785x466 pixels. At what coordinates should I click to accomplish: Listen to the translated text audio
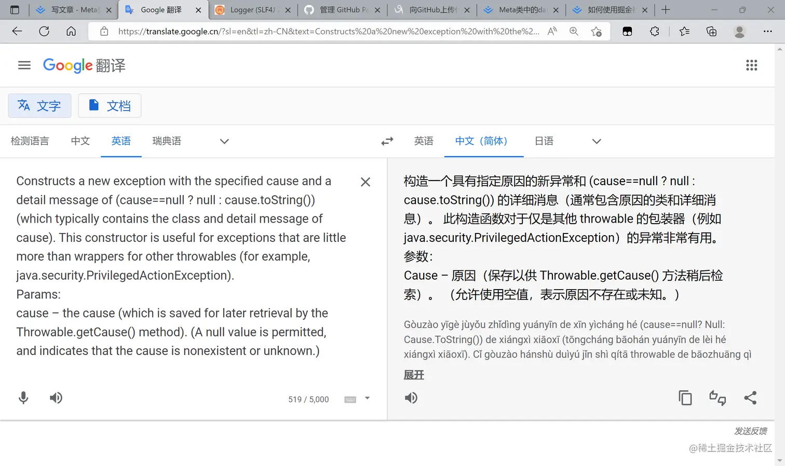click(411, 398)
